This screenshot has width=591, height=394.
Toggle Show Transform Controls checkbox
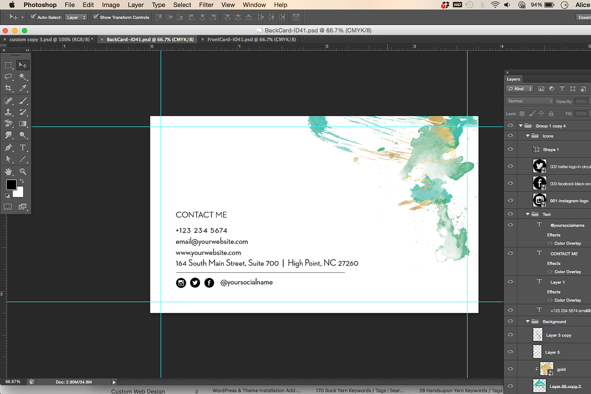[96, 17]
